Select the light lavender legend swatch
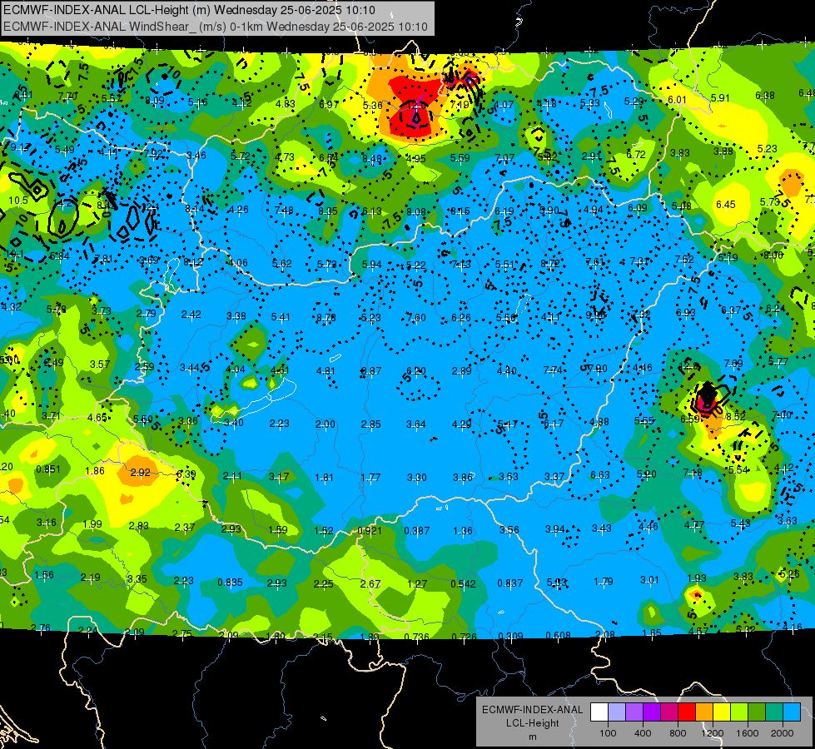This screenshot has height=749, width=815. 617,712
